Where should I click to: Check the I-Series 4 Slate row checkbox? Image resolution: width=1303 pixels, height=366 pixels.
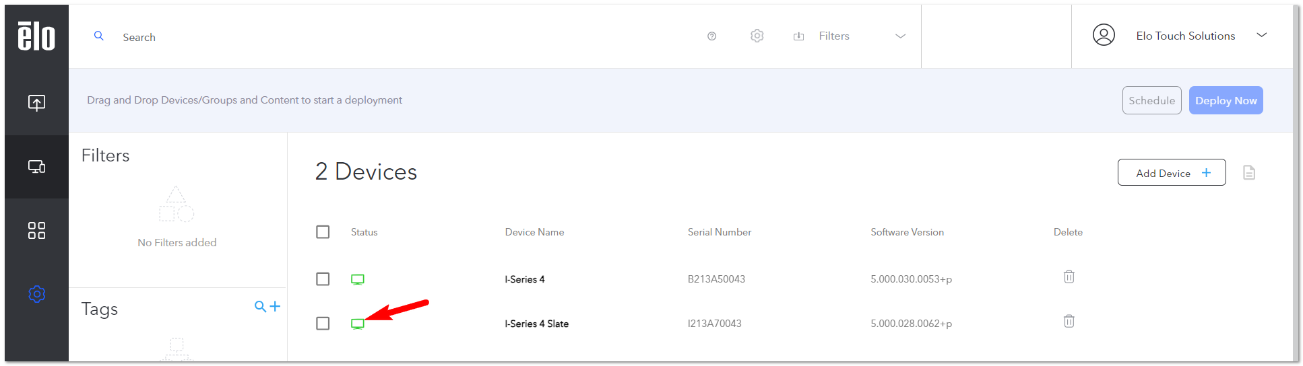(323, 324)
